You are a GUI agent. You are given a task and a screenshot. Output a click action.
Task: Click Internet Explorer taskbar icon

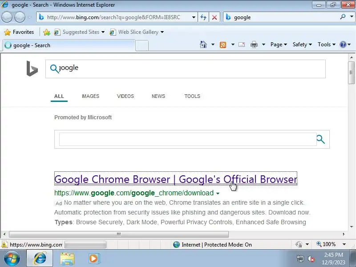[x=40, y=259]
